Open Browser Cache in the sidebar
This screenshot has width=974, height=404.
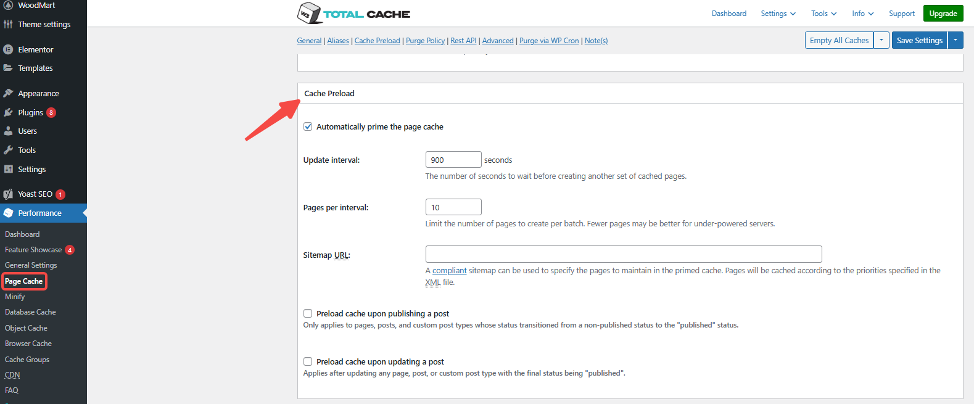pyautogui.click(x=28, y=344)
